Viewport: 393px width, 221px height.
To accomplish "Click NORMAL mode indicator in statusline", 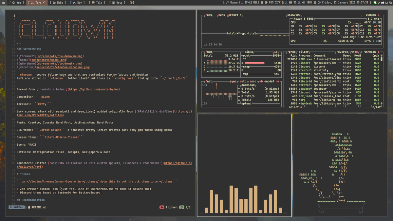I will click(x=17, y=207).
